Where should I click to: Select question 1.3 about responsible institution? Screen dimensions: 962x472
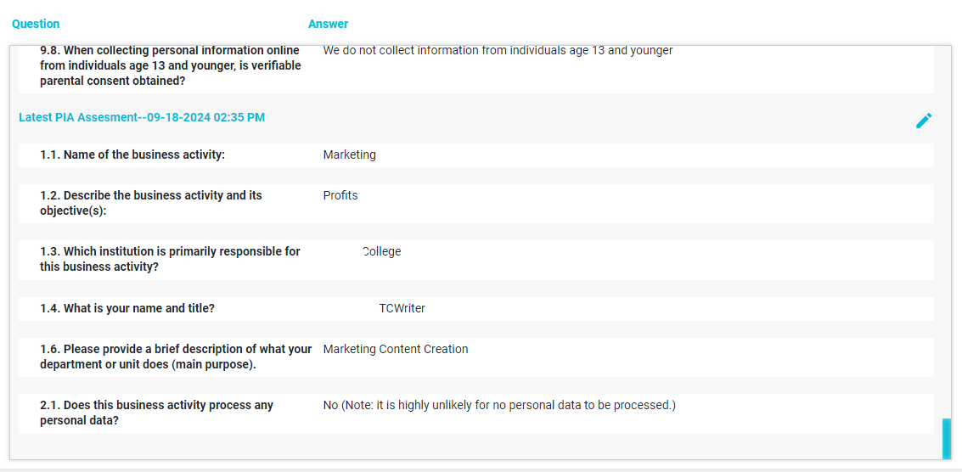pos(170,260)
